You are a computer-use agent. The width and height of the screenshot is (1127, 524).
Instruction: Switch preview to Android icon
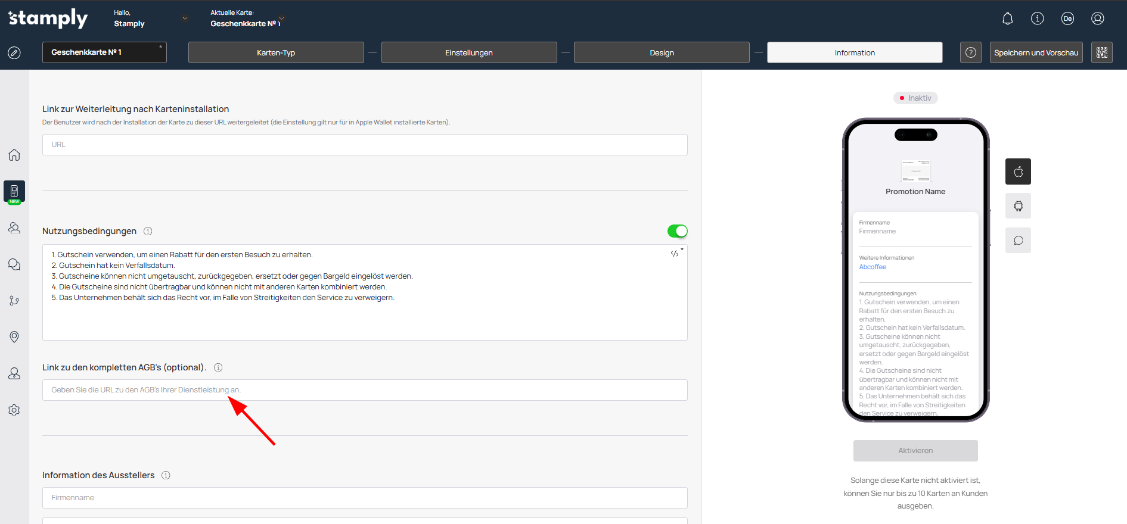coord(1018,206)
